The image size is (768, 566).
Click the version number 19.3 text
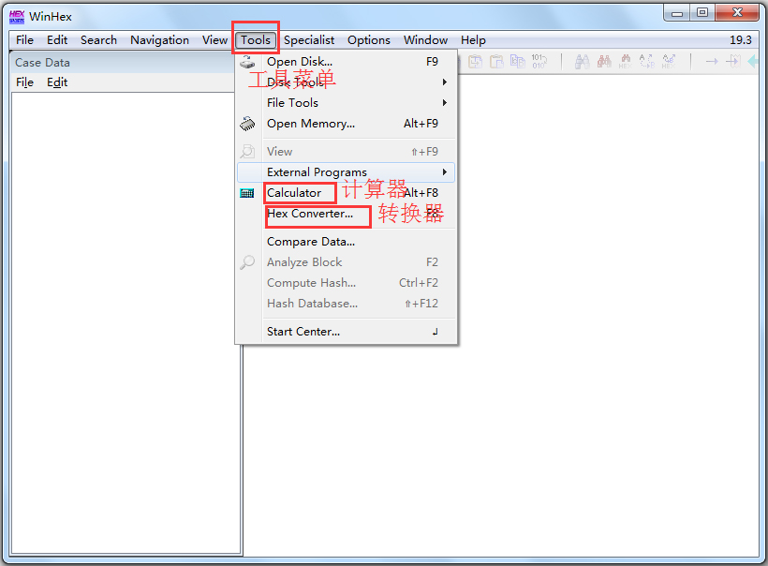click(741, 39)
